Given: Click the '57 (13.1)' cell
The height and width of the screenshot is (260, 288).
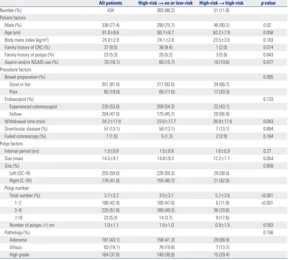Looking at the screenshot, I should point(112,129).
